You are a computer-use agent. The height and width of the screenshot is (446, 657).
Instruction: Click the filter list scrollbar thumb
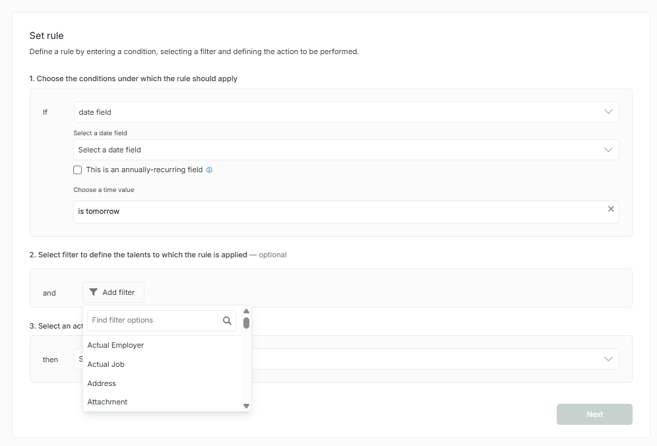point(246,323)
